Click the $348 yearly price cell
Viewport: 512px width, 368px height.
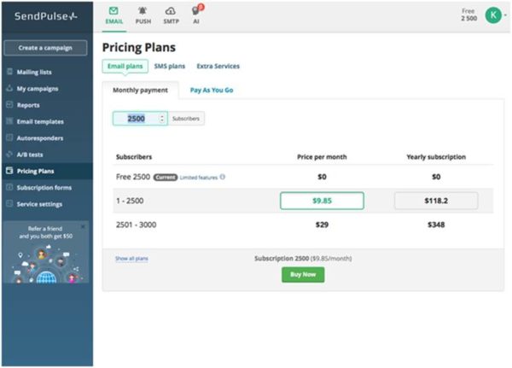pos(436,225)
